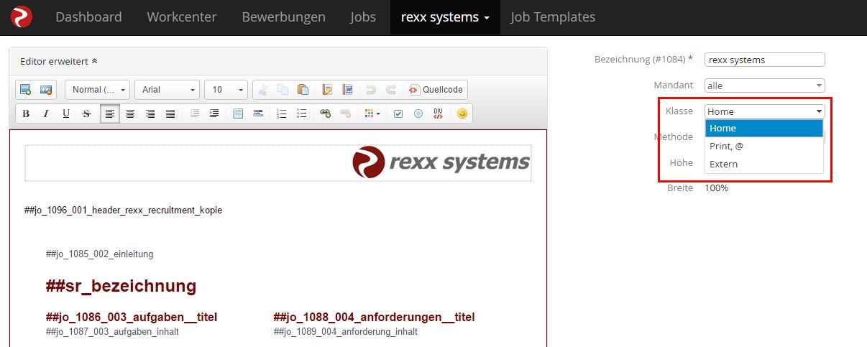The image size is (867, 347).
Task: Go to the Dashboard tab
Action: [88, 17]
